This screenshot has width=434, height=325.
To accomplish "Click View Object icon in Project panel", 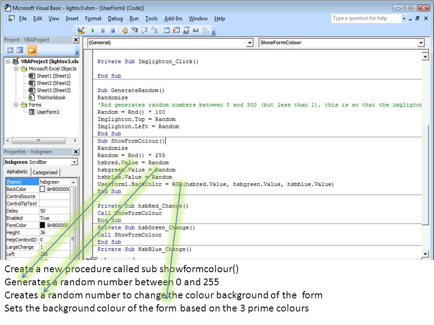I will [19, 50].
